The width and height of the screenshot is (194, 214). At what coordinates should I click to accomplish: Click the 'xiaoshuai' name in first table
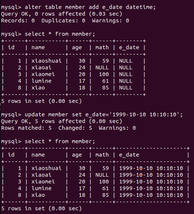coord(46,61)
